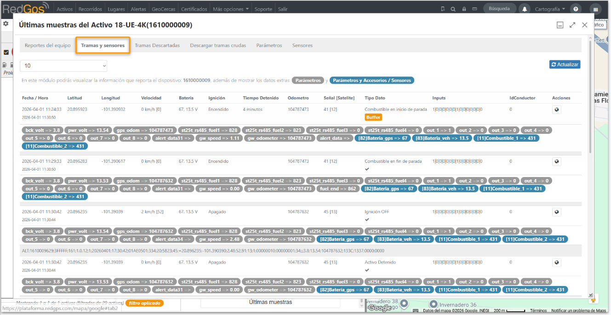Go to GeoCercas in the top menu
Screen dimensions: 611x315
164,9
